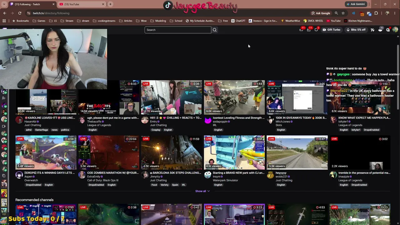Open a new browser tab
400x225 pixels.
coord(110,4)
